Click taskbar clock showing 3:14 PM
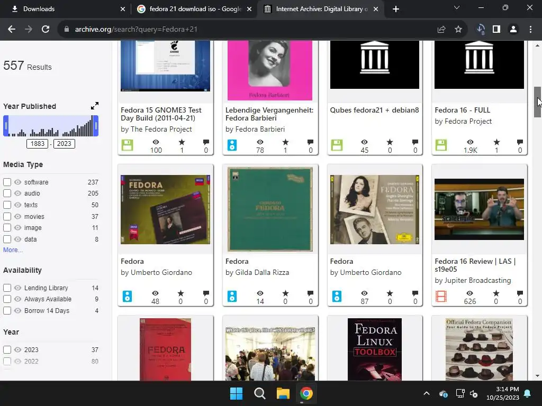The image size is (542, 406). pyautogui.click(x=503, y=393)
